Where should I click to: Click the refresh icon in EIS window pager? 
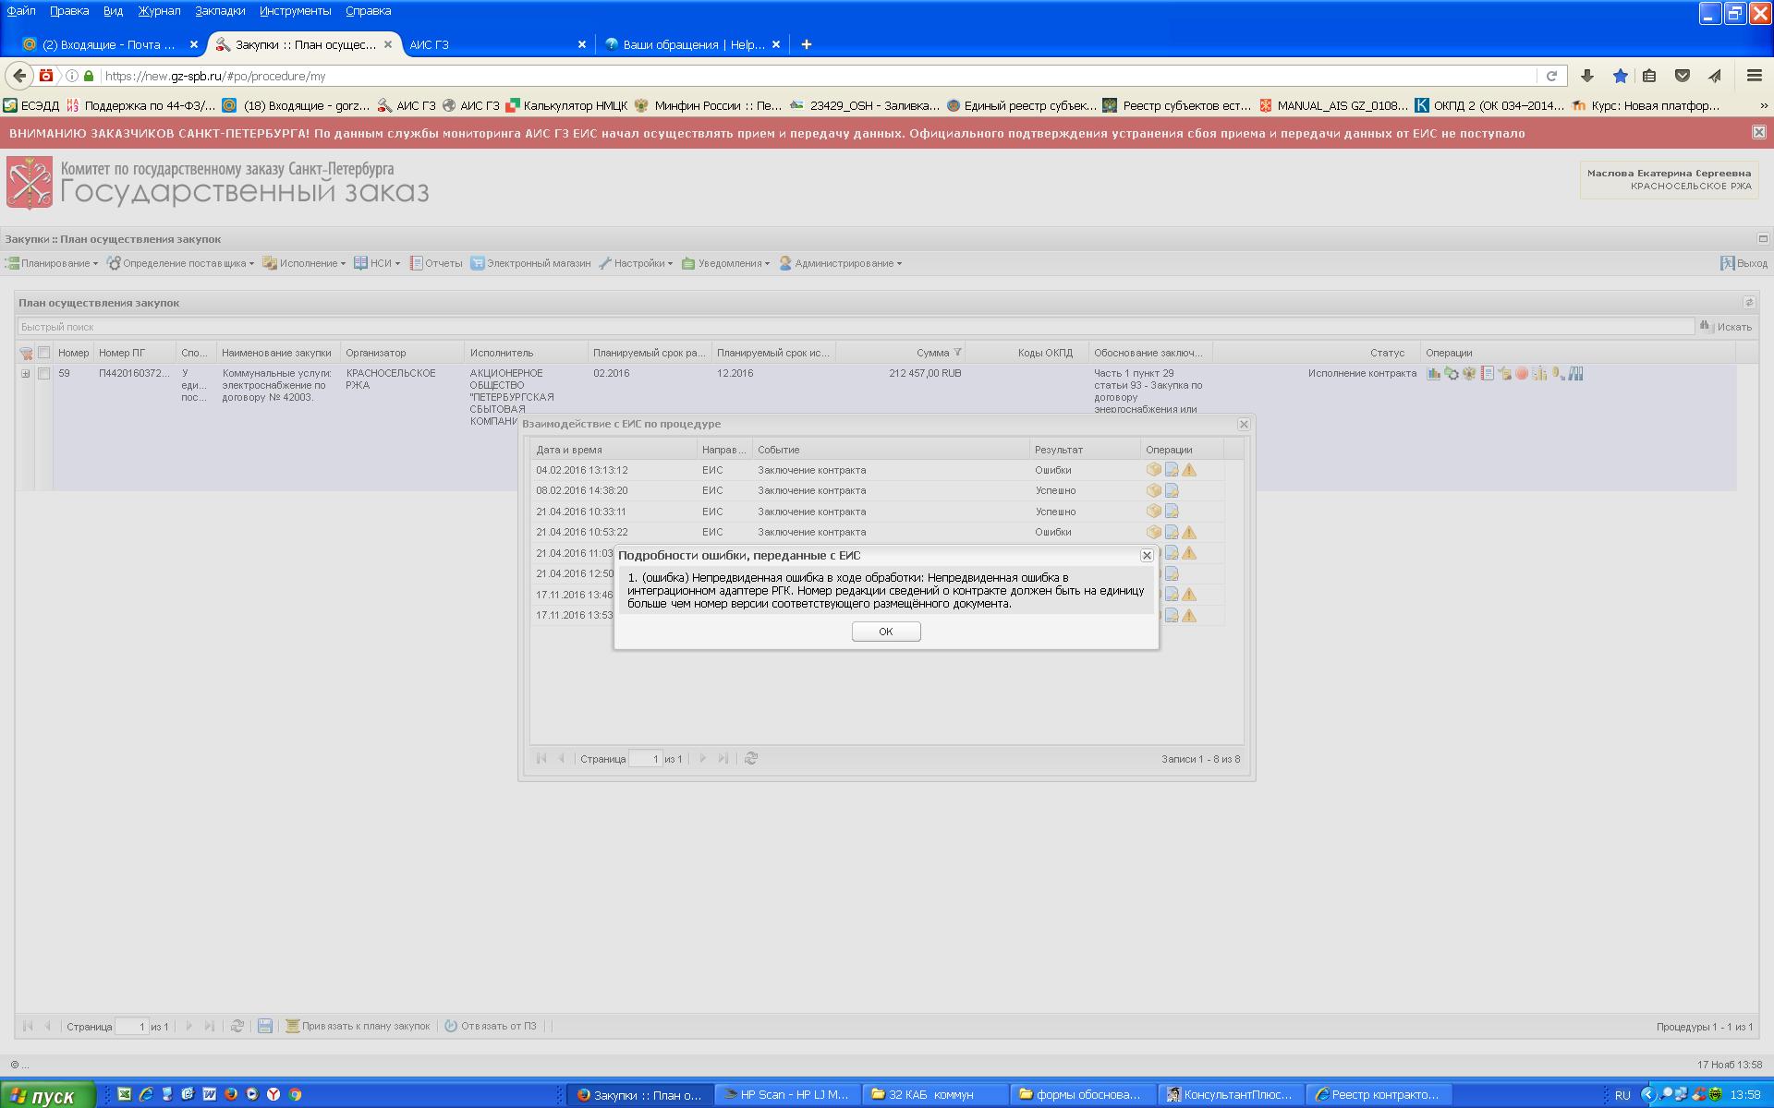coord(751,758)
